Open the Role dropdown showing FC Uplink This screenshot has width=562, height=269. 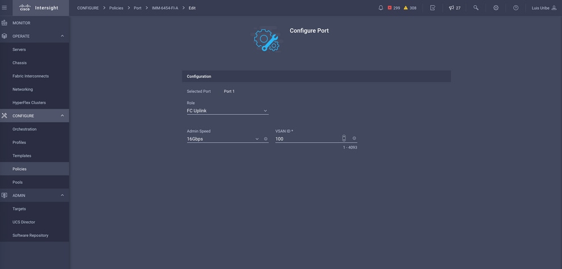tap(228, 111)
